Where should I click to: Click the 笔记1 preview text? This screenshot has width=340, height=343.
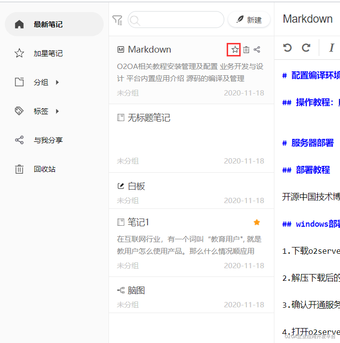[x=189, y=245]
